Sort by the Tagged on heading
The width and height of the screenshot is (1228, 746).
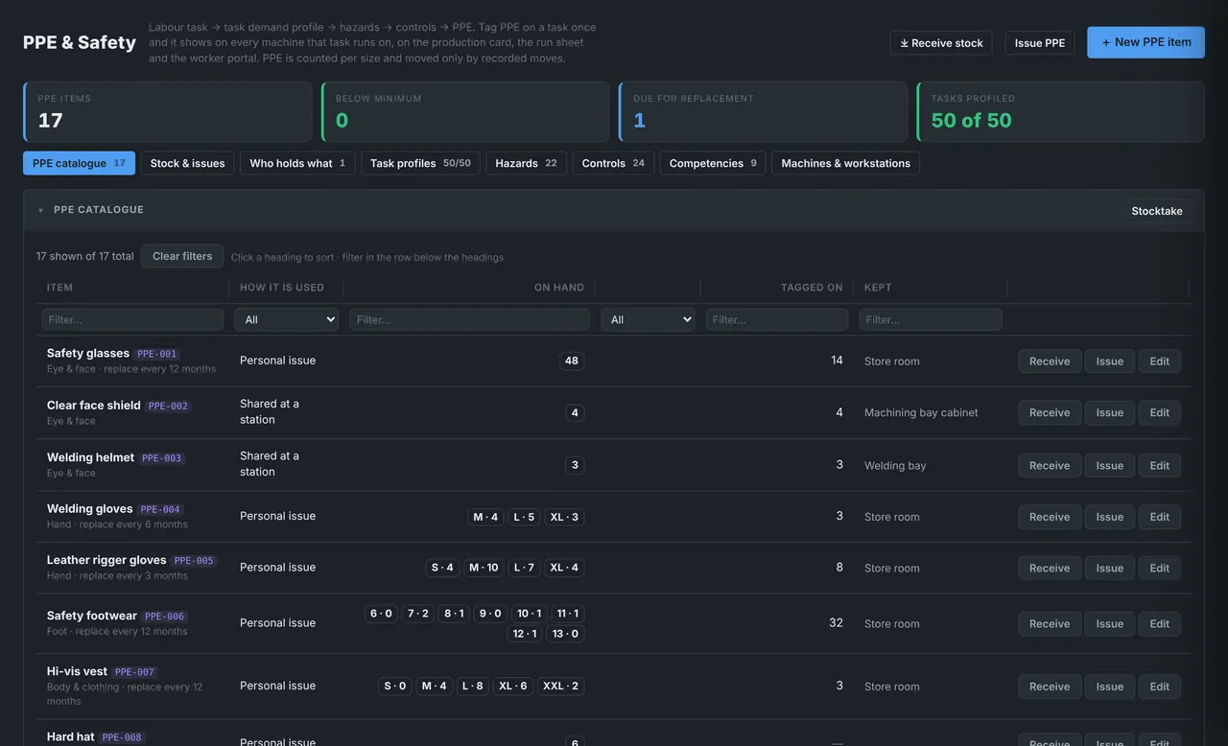(x=812, y=288)
